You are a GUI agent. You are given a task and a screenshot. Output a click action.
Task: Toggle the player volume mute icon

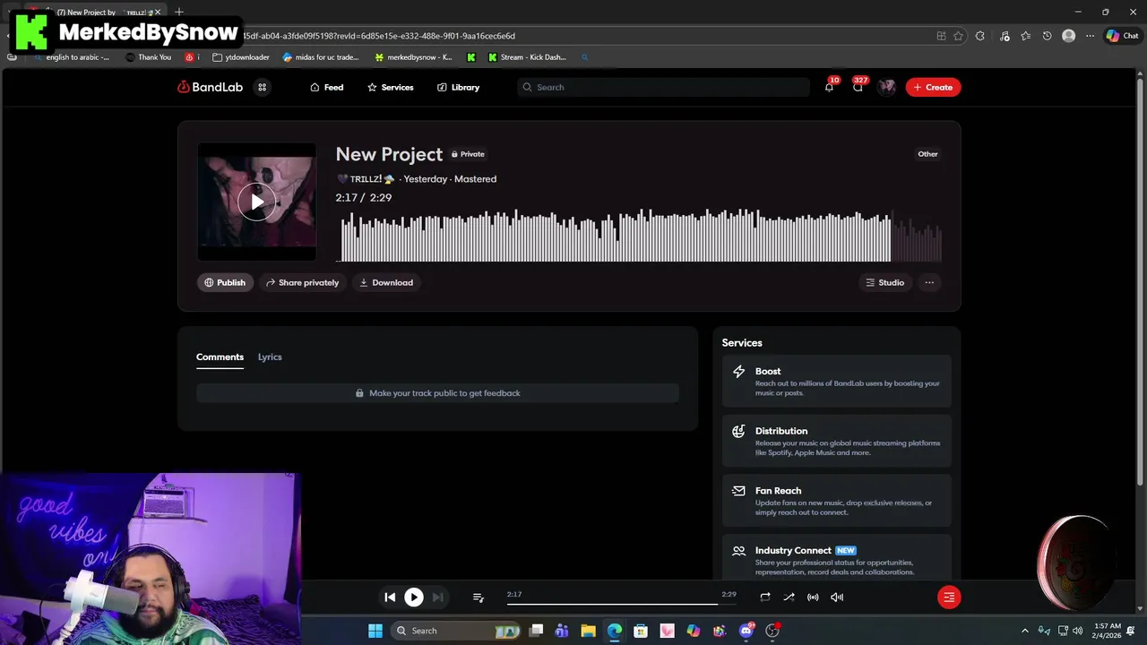pyautogui.click(x=837, y=597)
